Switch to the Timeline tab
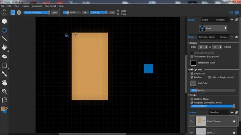Screen dimensions: 241x135 click(x=214, y=112)
